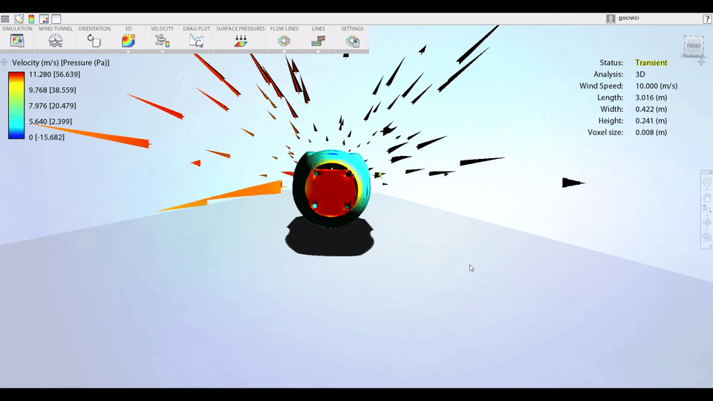Toggle the Surface Pressures icon

pyautogui.click(x=241, y=41)
